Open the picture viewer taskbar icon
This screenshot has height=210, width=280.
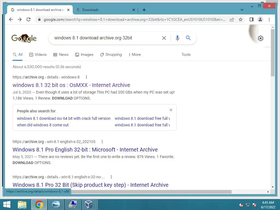click(x=56, y=205)
